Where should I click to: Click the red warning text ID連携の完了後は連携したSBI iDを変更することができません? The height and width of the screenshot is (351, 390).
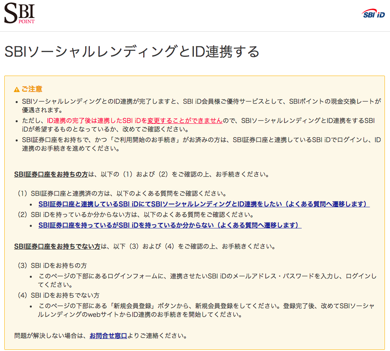[135, 121]
